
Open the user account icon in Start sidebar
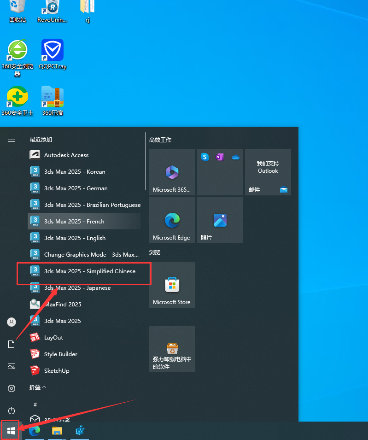coord(12,322)
